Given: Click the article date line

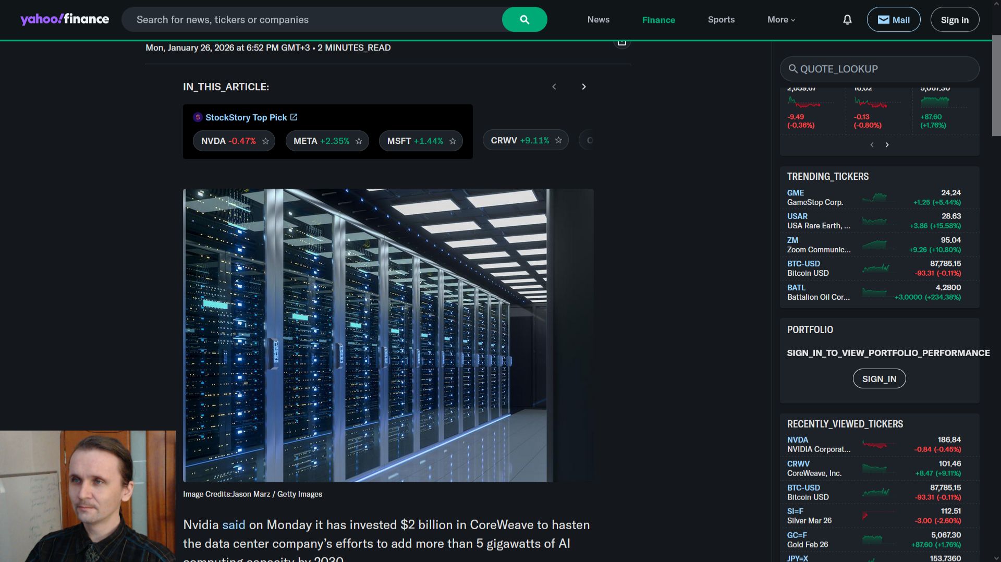Looking at the screenshot, I should point(268,48).
